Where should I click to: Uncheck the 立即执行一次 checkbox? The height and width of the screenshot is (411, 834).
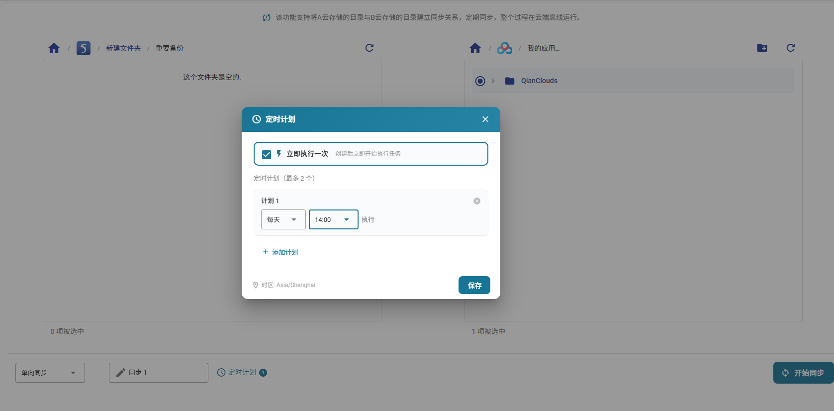coord(267,154)
